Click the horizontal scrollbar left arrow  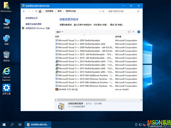pyautogui.click(x=55, y=100)
